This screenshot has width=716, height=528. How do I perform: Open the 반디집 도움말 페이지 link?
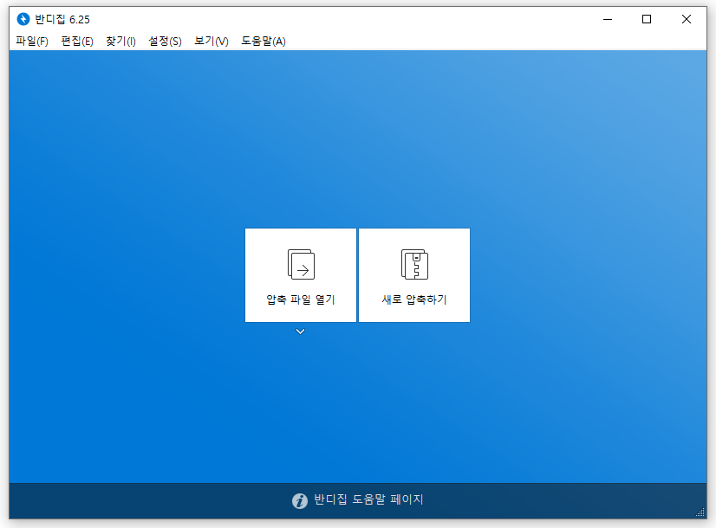pyautogui.click(x=368, y=499)
